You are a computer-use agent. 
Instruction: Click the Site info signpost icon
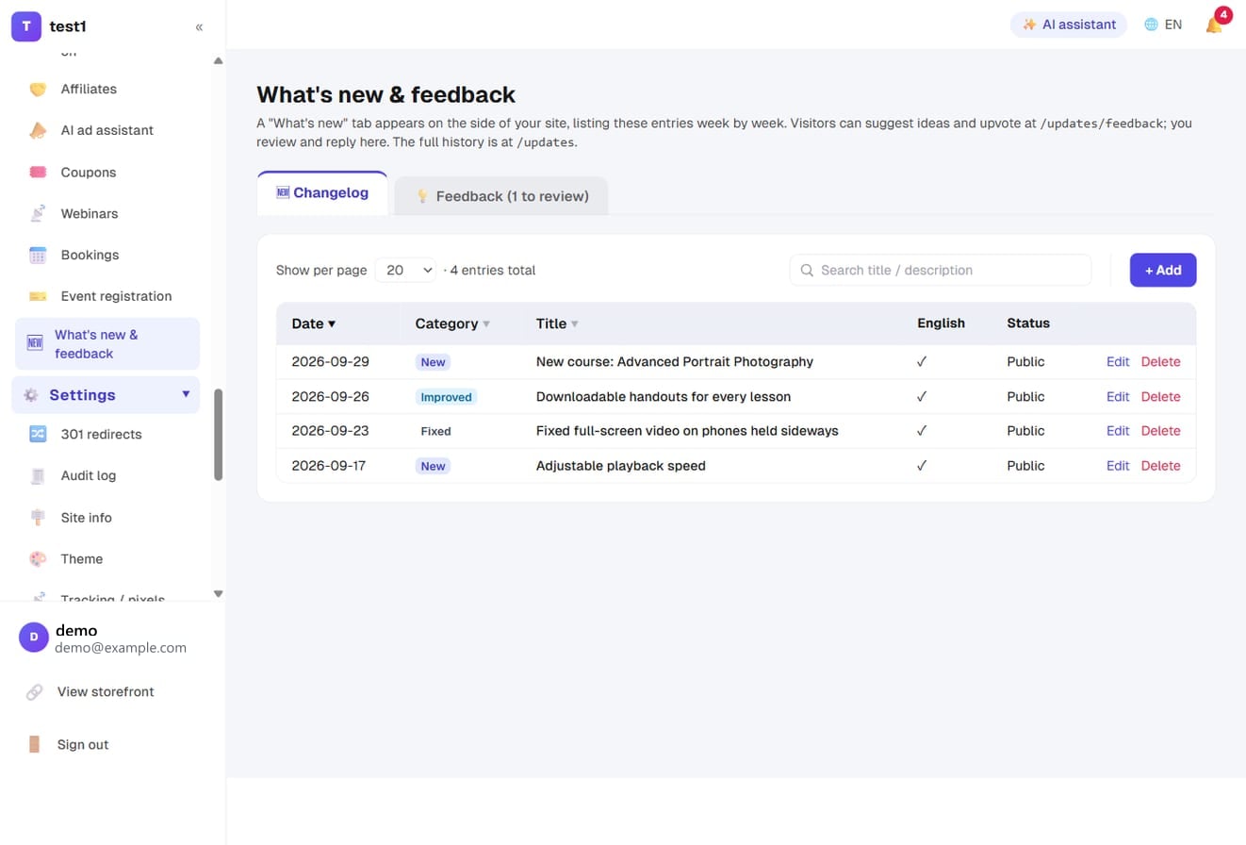[x=38, y=518]
